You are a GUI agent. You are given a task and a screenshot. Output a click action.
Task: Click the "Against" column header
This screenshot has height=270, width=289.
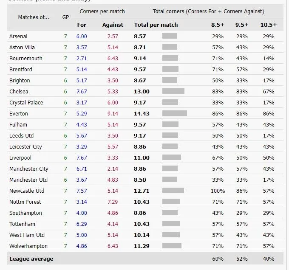[113, 25]
